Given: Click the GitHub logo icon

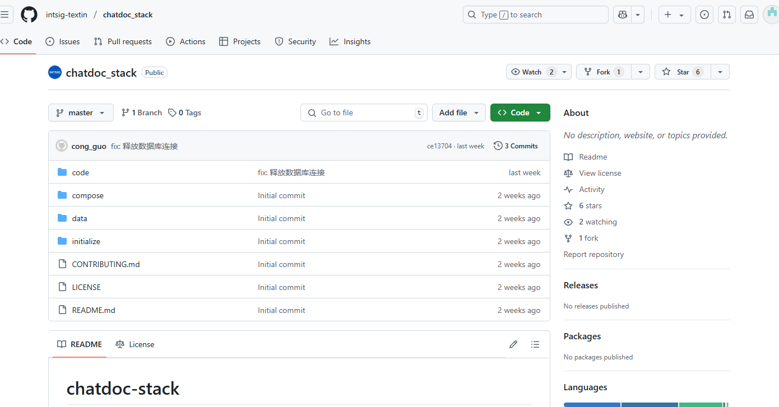Looking at the screenshot, I should [29, 15].
